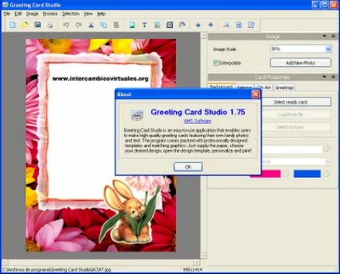Click the Add New Photo button

(300, 63)
